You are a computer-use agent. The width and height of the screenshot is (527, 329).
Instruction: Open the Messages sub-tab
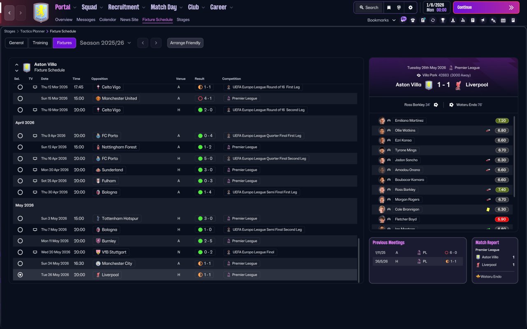pos(86,20)
